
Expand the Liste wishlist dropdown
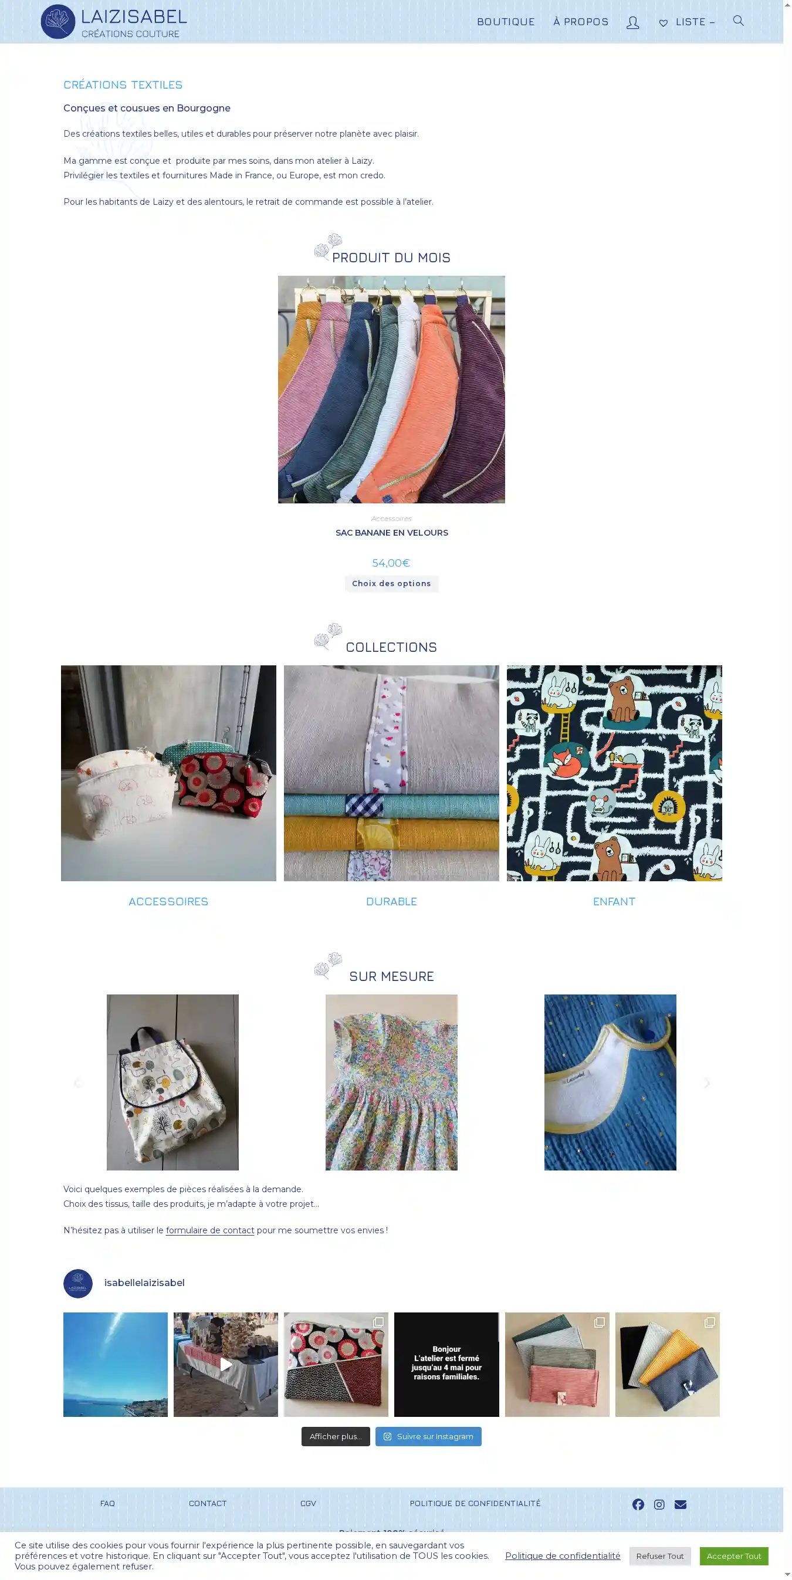[x=695, y=22]
